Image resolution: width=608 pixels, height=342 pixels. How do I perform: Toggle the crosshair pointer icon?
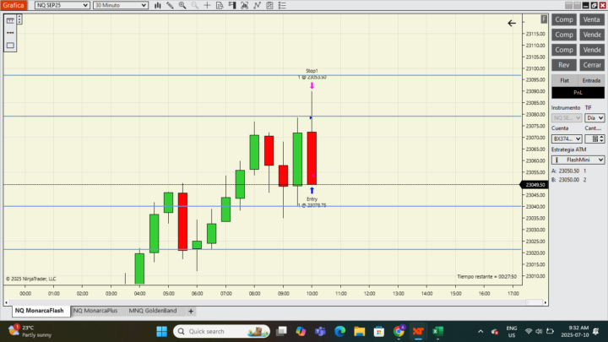point(207,5)
